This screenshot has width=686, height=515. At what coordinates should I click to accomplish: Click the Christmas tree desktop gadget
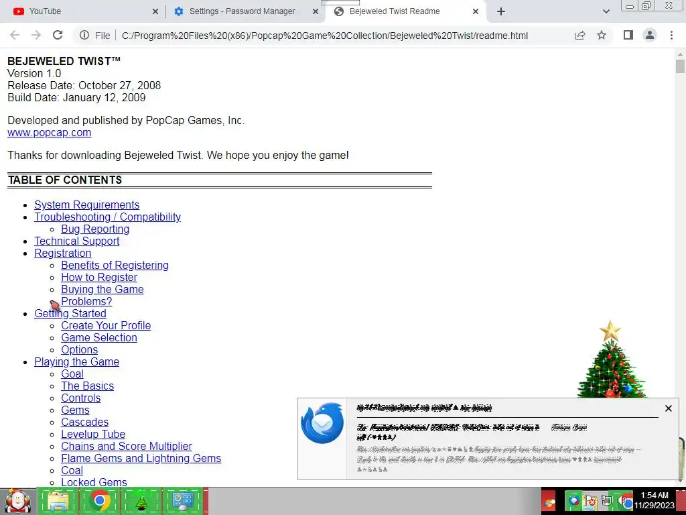tap(611, 359)
